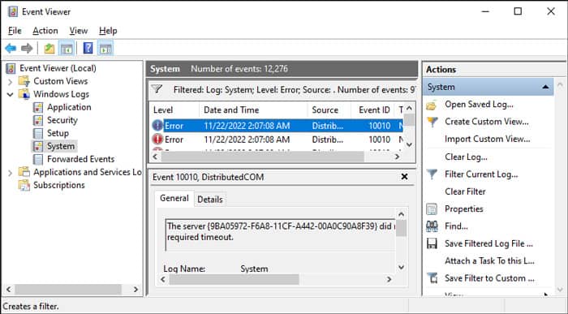
Task: Click the console tree horizontal scrollbar
Action: [x=68, y=290]
